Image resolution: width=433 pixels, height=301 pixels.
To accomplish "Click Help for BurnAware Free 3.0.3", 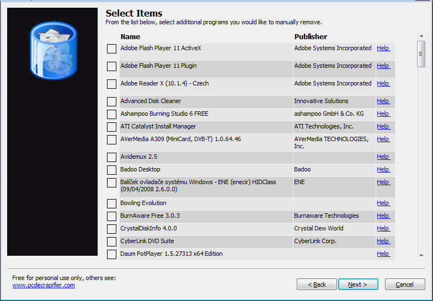I will (383, 216).
